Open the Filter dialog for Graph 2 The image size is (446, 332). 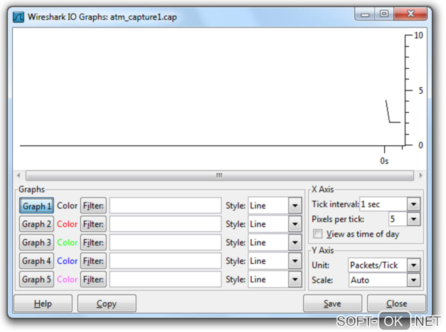(93, 224)
